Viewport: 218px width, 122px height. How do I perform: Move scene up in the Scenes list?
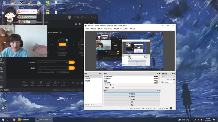coord(92,105)
